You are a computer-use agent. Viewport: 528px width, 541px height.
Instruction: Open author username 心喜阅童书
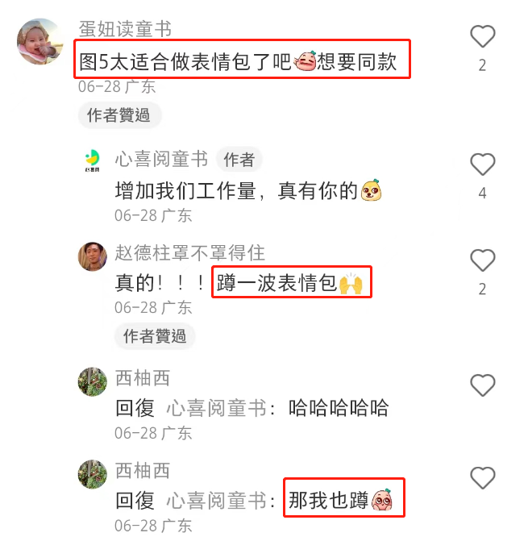click(x=161, y=159)
